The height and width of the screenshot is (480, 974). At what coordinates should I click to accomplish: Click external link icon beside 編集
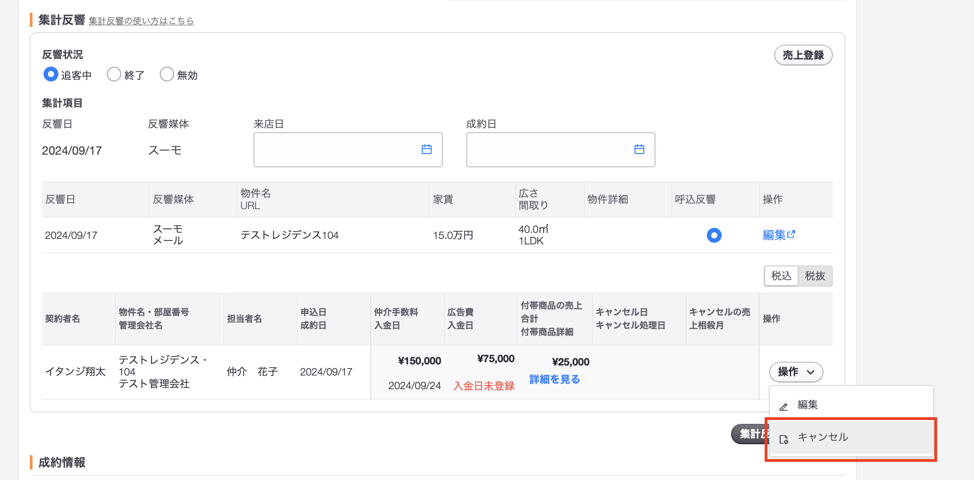pos(791,234)
